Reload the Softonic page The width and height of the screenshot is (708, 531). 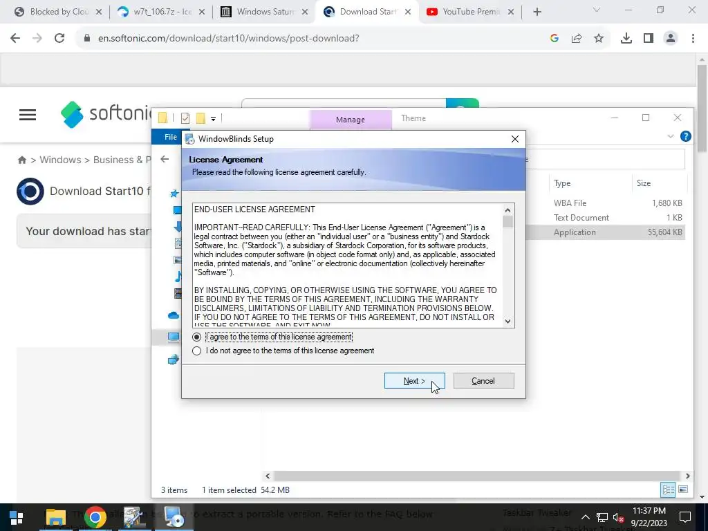[59, 39]
